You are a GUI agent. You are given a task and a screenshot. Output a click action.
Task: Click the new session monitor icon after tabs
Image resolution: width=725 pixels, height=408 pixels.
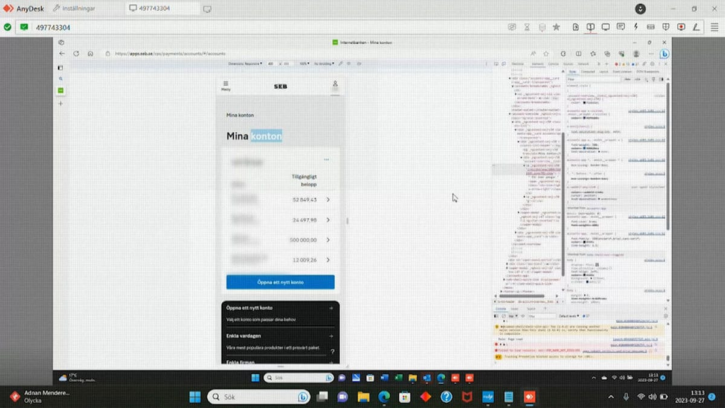pos(207,8)
